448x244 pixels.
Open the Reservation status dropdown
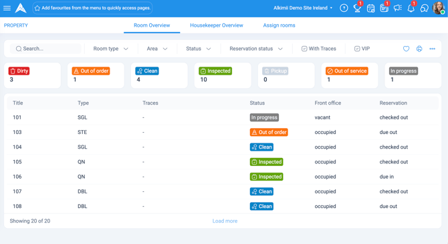(x=256, y=49)
